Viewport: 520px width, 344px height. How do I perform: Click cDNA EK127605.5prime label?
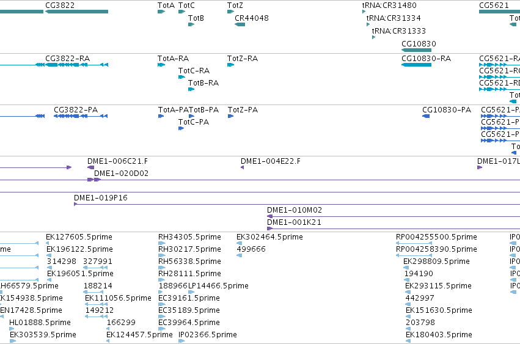[79, 237]
